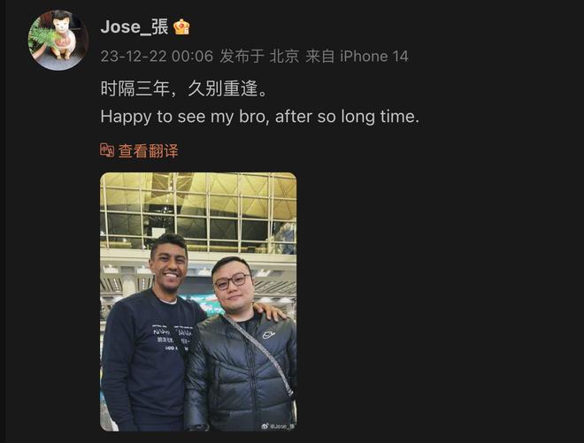The width and height of the screenshot is (584, 443).
Task: Click the @Jose_ watermark text in photo
Action: pyautogui.click(x=282, y=426)
